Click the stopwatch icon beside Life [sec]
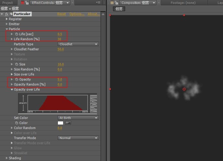The width and height of the screenshot is (223, 161). tap(16, 34)
